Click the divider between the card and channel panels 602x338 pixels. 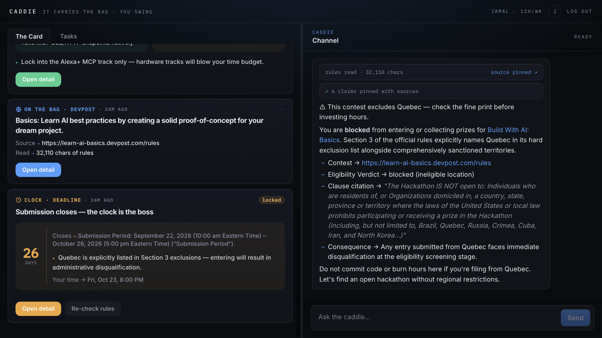(x=301, y=180)
